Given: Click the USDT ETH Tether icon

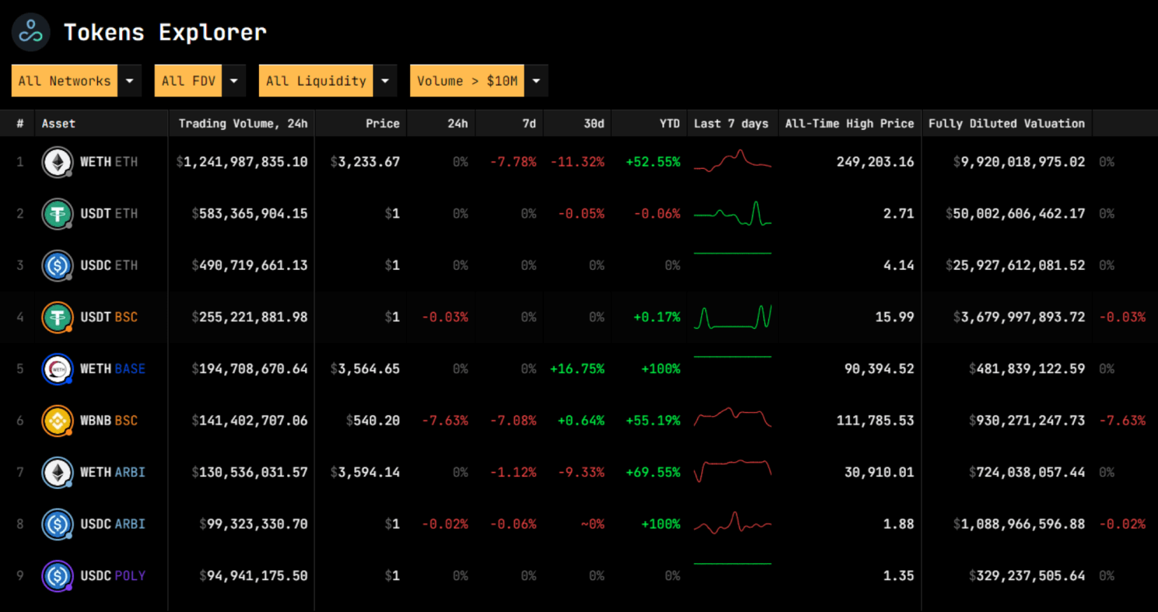Looking at the screenshot, I should tap(57, 214).
